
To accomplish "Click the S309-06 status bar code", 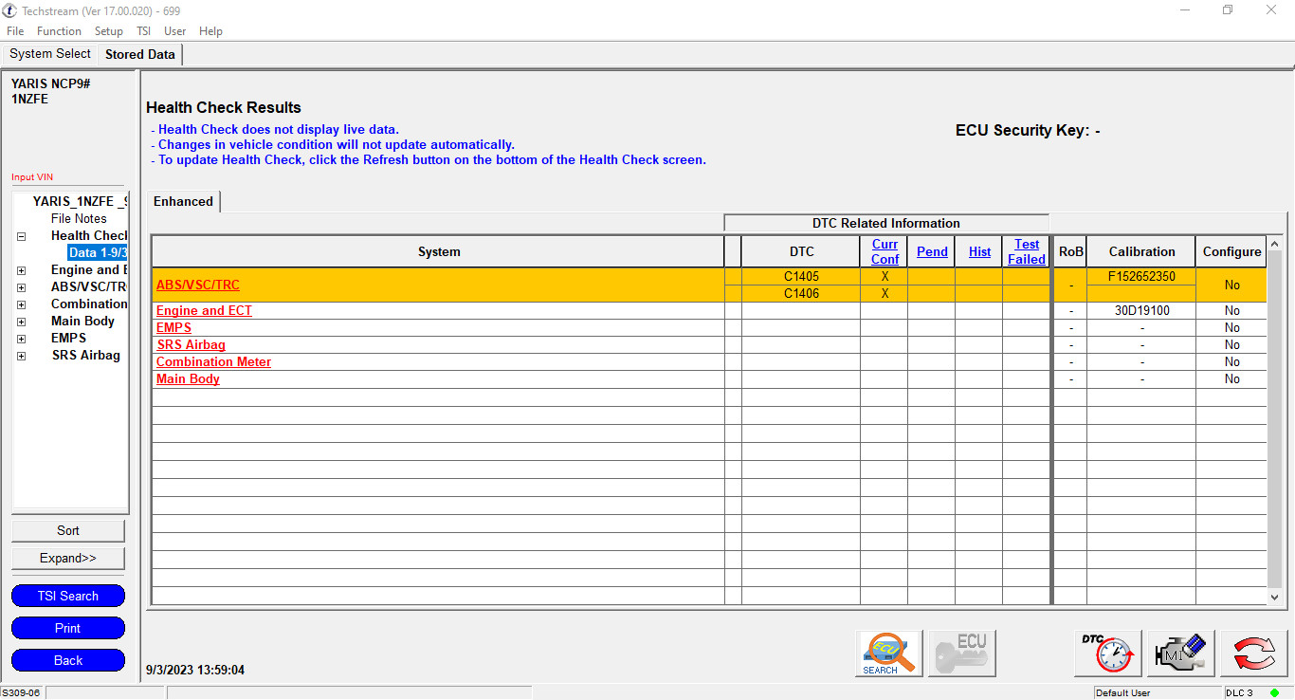I will [x=21, y=693].
